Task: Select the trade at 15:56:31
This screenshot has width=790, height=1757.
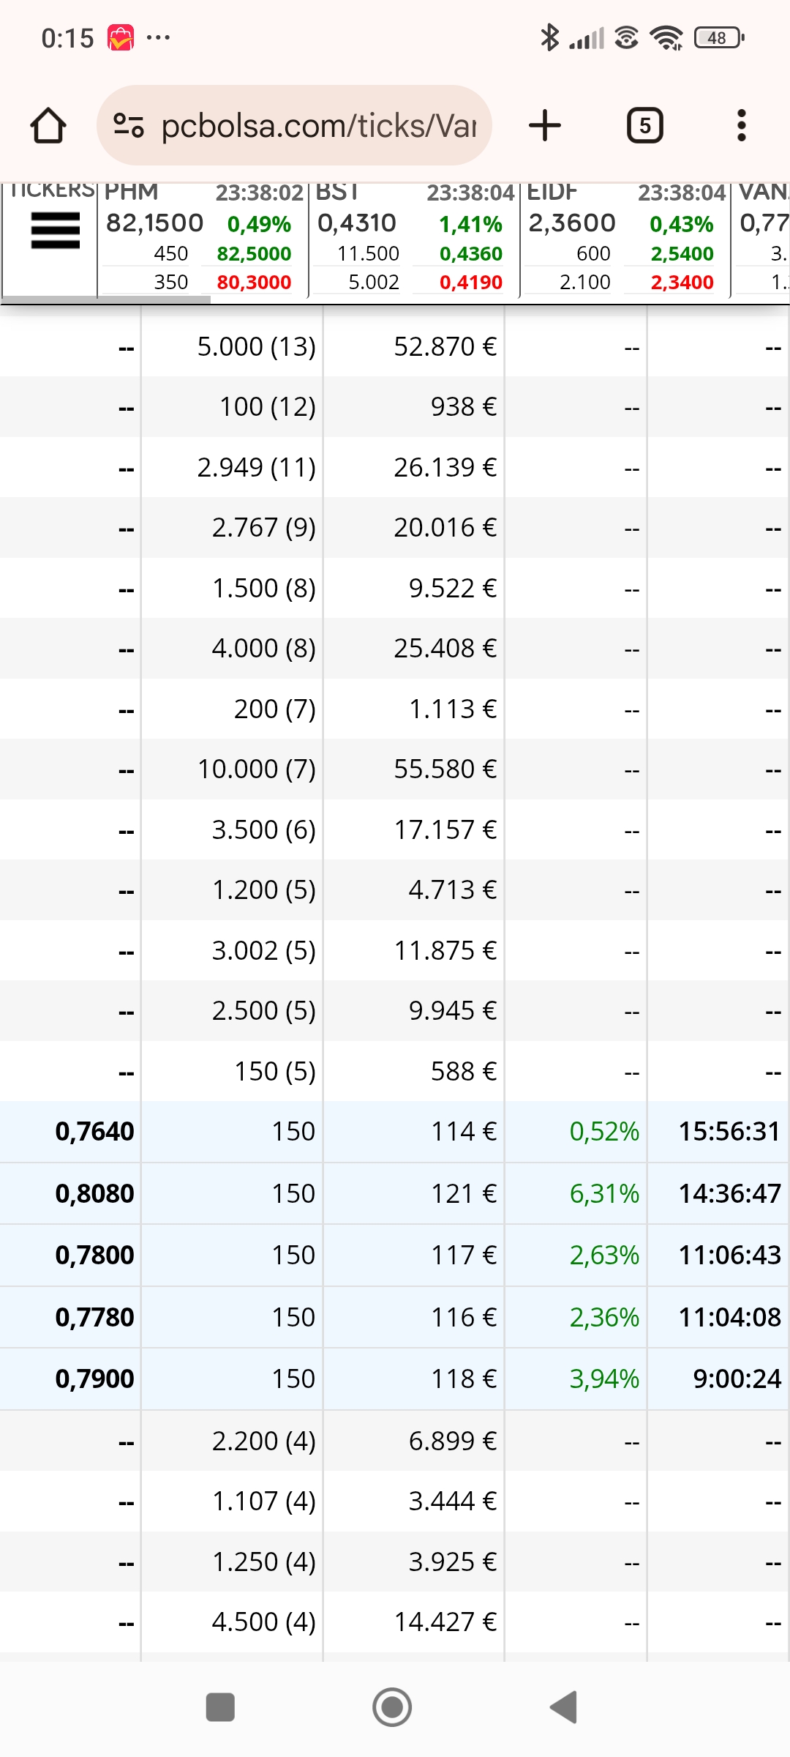Action: [395, 1132]
